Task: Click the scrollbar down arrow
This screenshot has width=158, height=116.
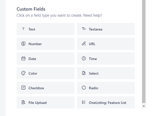Action: tap(144, 106)
